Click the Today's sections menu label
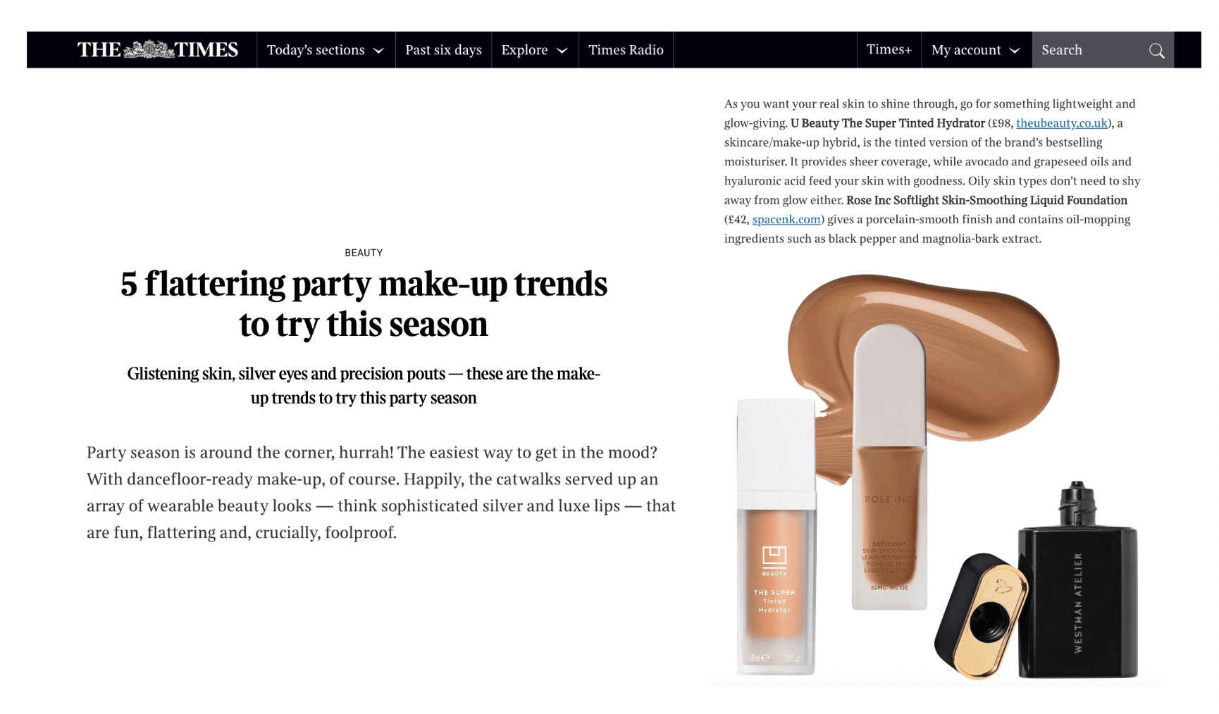 316,50
